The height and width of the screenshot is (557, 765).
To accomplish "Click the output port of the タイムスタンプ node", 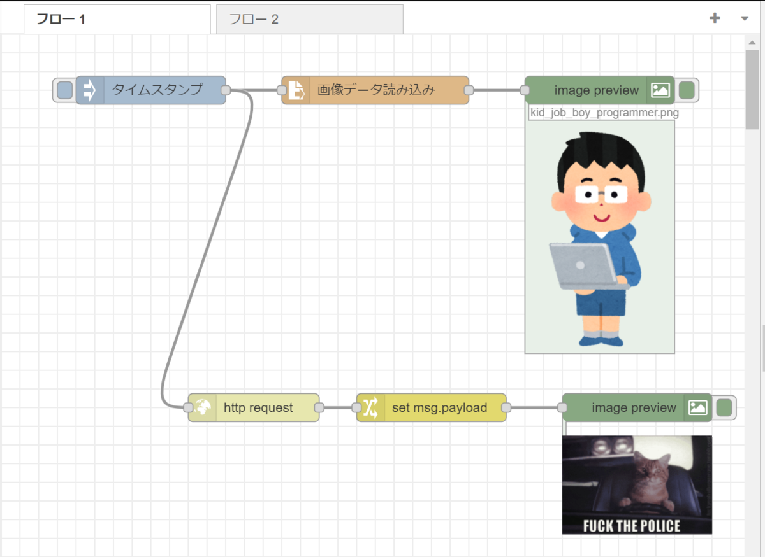I will tap(225, 90).
